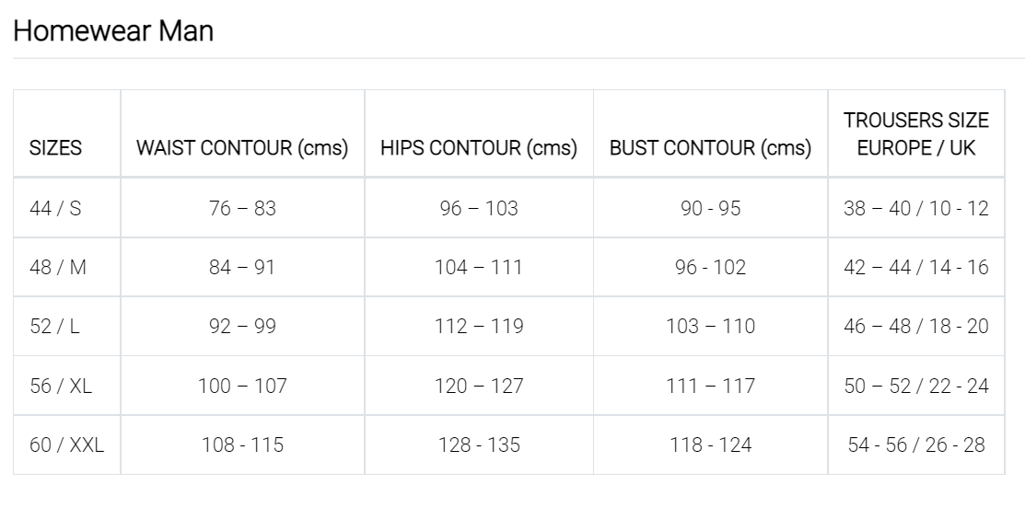Click the 90 - 95 bust value
This screenshot has height=508, width=1025.
710,208
